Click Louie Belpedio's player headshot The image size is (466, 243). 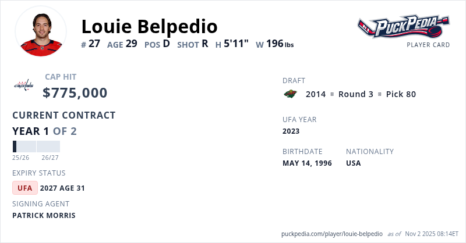point(41,32)
